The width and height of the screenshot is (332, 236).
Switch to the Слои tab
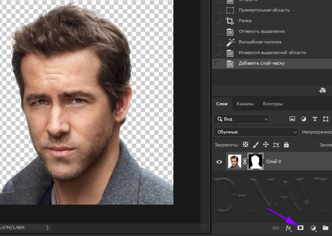[222, 104]
